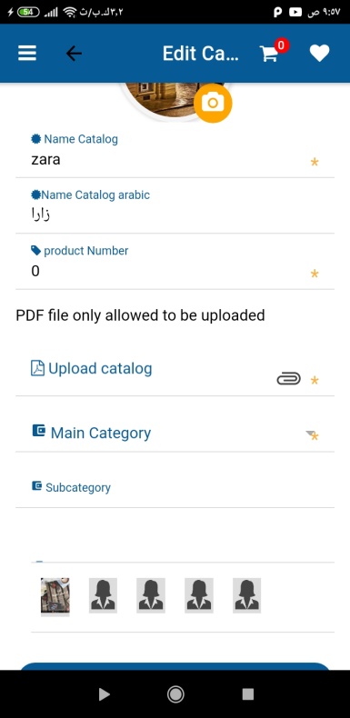Edit the Name Catalog arabic field
The width and height of the screenshot is (350, 718).
pyautogui.click(x=175, y=214)
